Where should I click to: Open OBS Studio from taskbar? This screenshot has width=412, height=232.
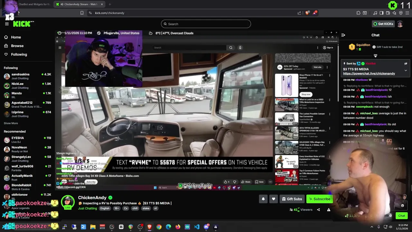click(x=140, y=227)
